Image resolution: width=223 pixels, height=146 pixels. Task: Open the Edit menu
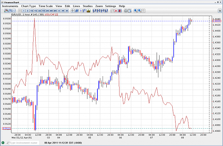67,6
